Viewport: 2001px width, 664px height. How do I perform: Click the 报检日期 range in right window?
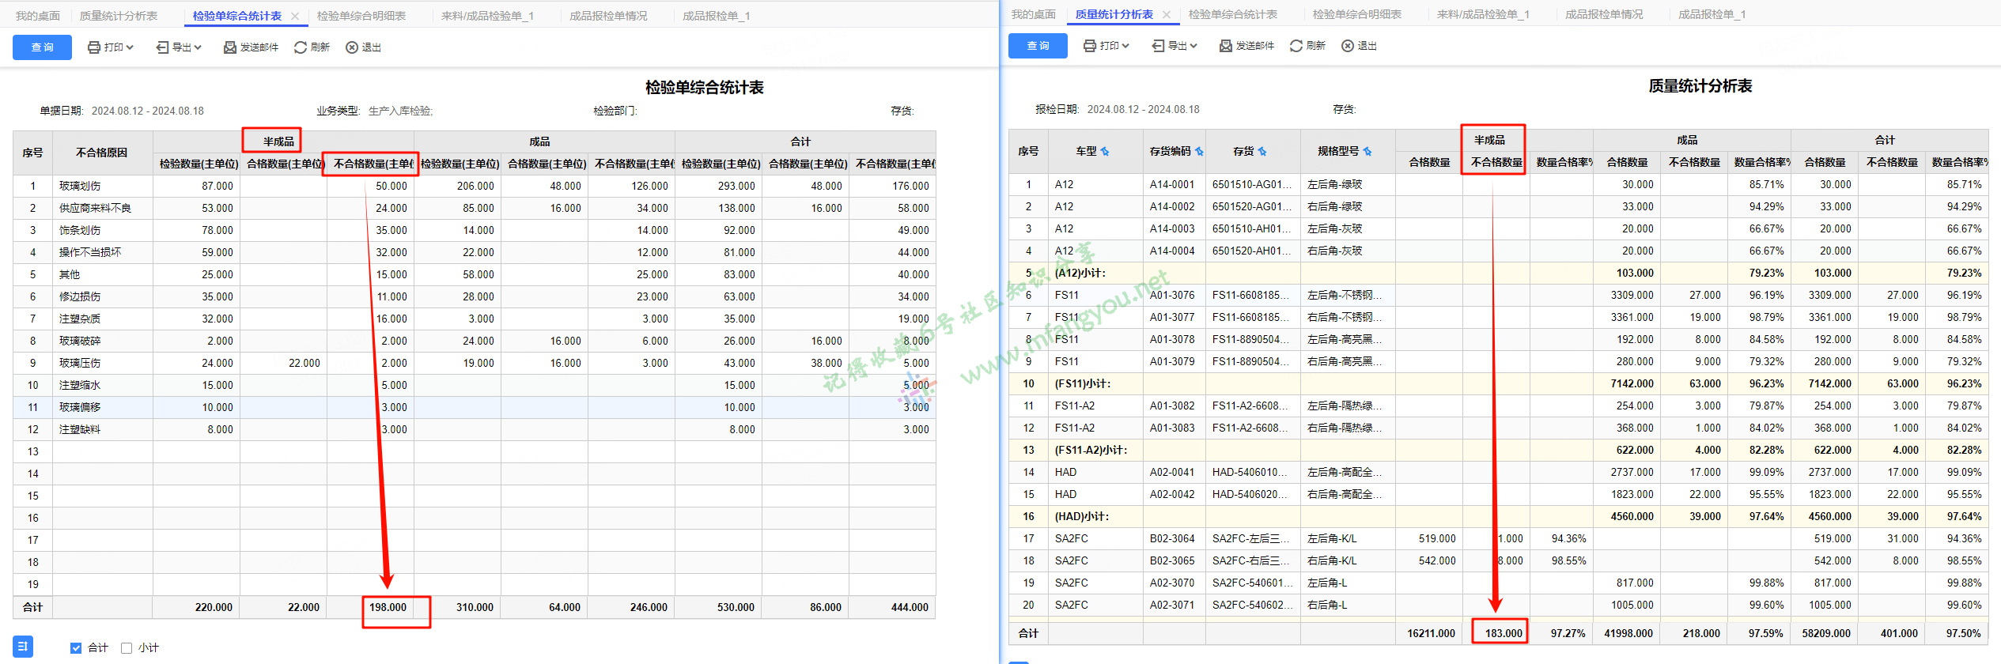[1144, 109]
